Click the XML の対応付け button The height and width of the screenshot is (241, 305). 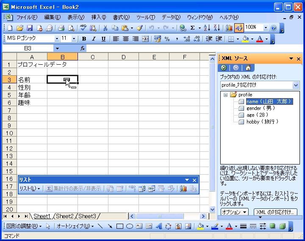(275, 212)
